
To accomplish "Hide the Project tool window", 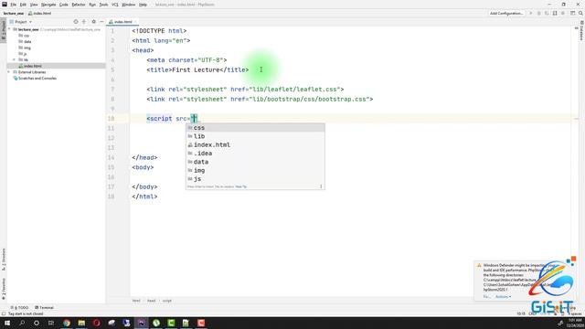I will pos(101,22).
